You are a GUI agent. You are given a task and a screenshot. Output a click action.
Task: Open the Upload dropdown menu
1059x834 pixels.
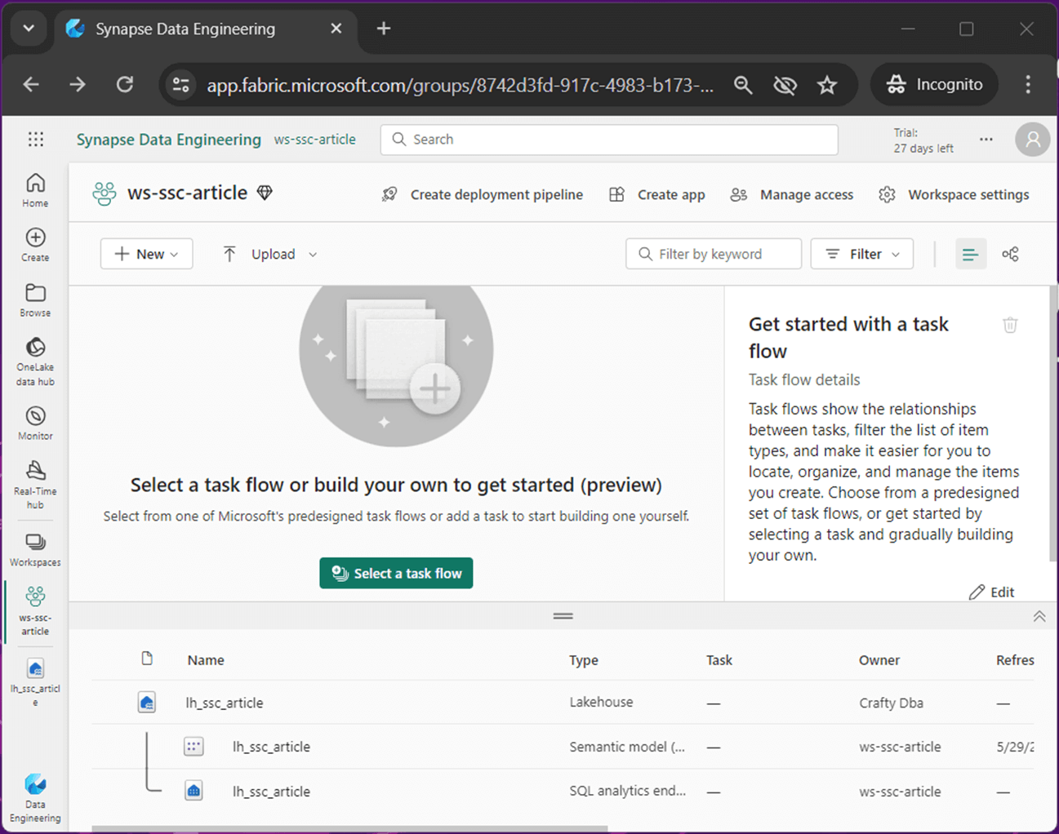pos(269,255)
